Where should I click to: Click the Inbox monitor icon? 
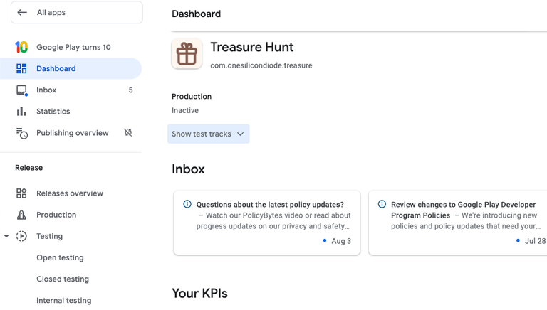(21, 90)
